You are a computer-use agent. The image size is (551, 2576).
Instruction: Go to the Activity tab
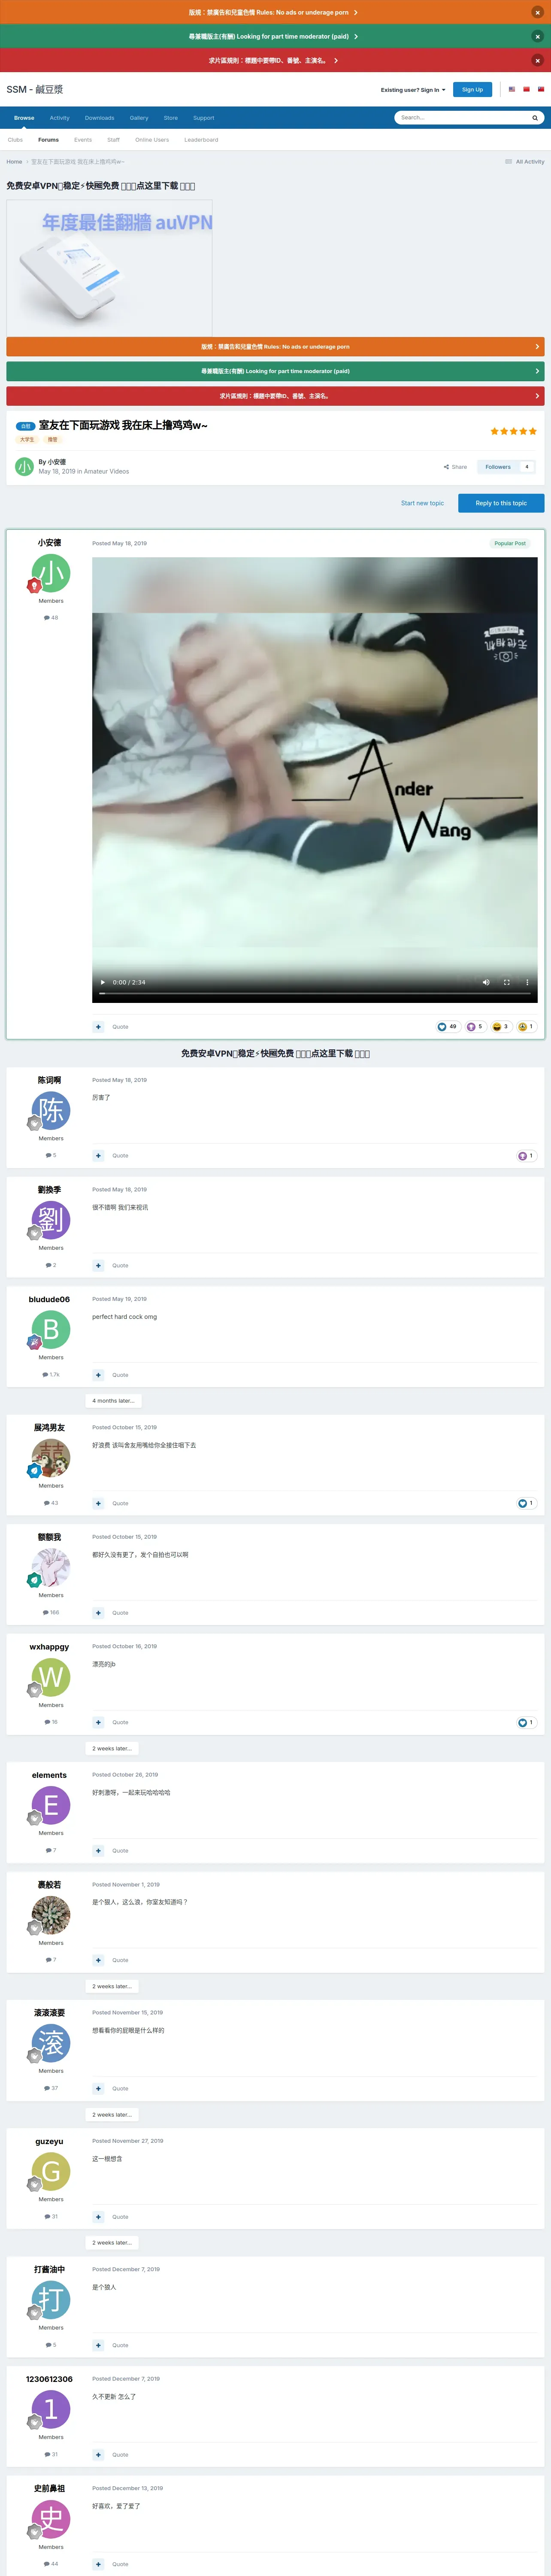pyautogui.click(x=60, y=118)
